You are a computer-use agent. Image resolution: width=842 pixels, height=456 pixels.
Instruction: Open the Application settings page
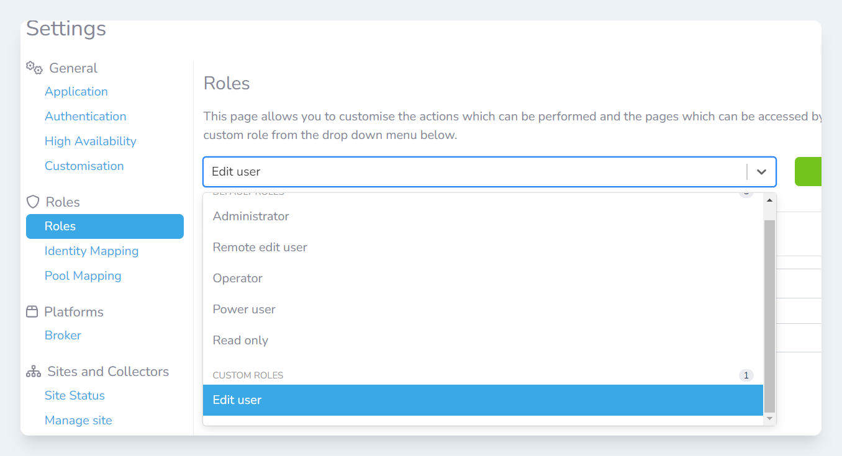pyautogui.click(x=76, y=92)
